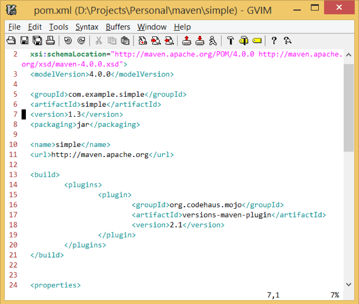This screenshot has height=304, width=359.
Task: Click the Load session icon
Action: pyautogui.click(x=187, y=41)
